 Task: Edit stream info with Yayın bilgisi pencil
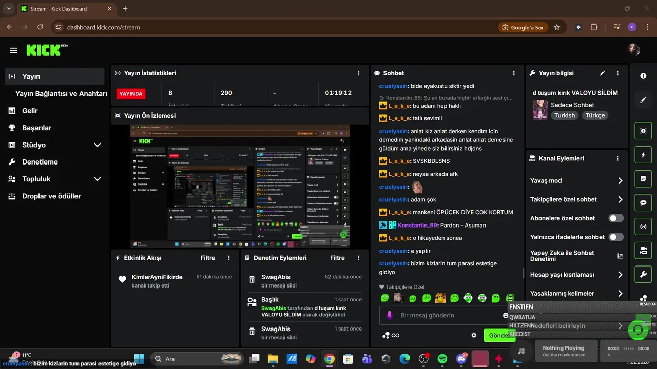[602, 73]
